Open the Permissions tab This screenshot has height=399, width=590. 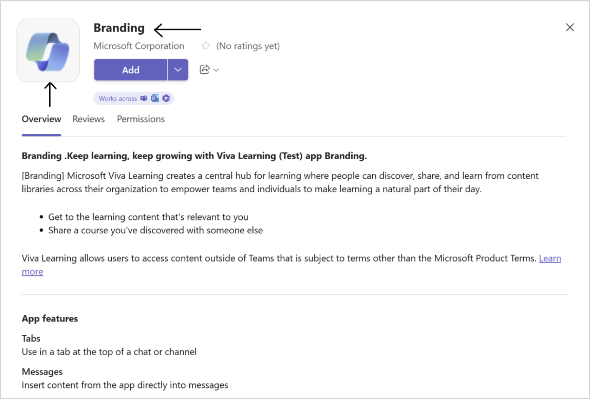tap(140, 119)
